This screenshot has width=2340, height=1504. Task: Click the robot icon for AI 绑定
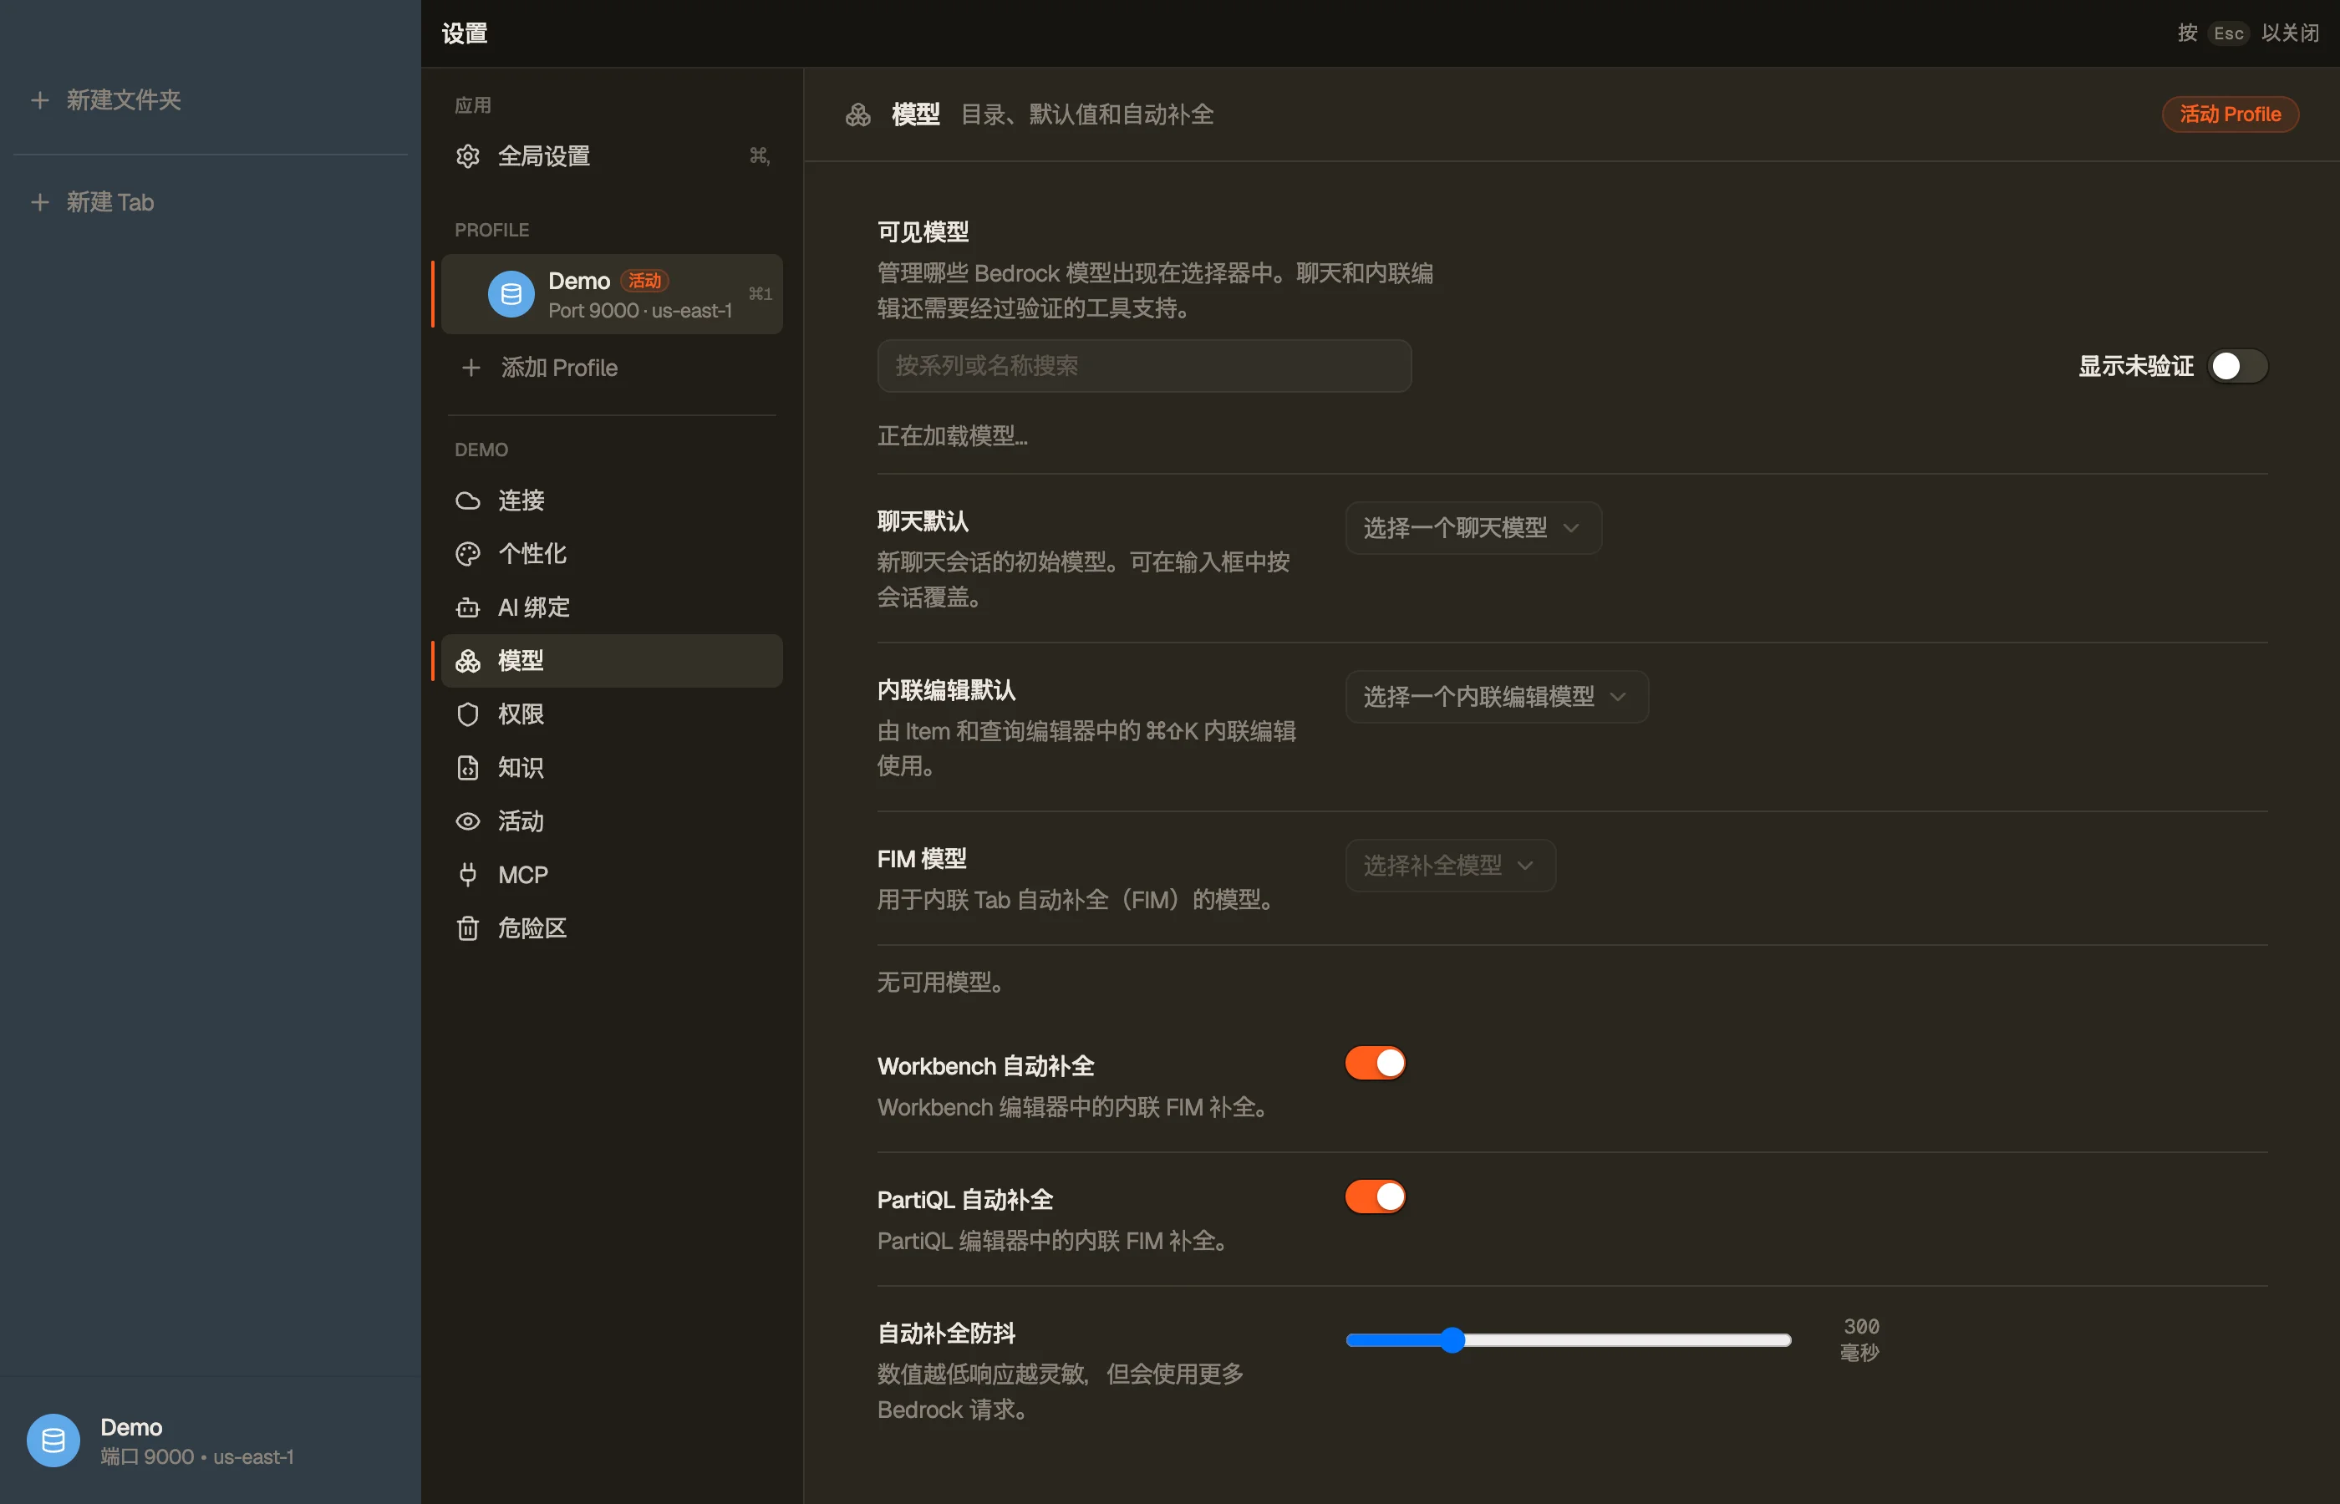pyautogui.click(x=468, y=607)
